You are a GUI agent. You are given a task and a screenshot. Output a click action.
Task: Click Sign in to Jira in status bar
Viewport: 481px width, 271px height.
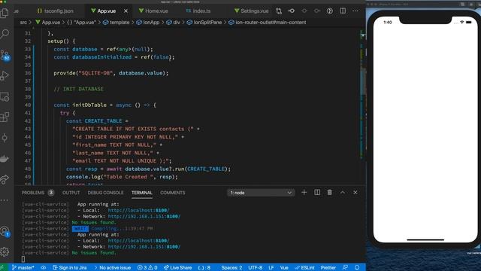coord(70,268)
